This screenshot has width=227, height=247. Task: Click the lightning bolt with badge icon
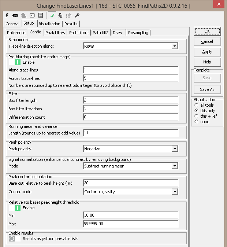(60, 16)
